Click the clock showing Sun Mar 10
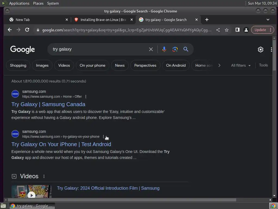This screenshot has height=209, width=278. (x=262, y=3)
